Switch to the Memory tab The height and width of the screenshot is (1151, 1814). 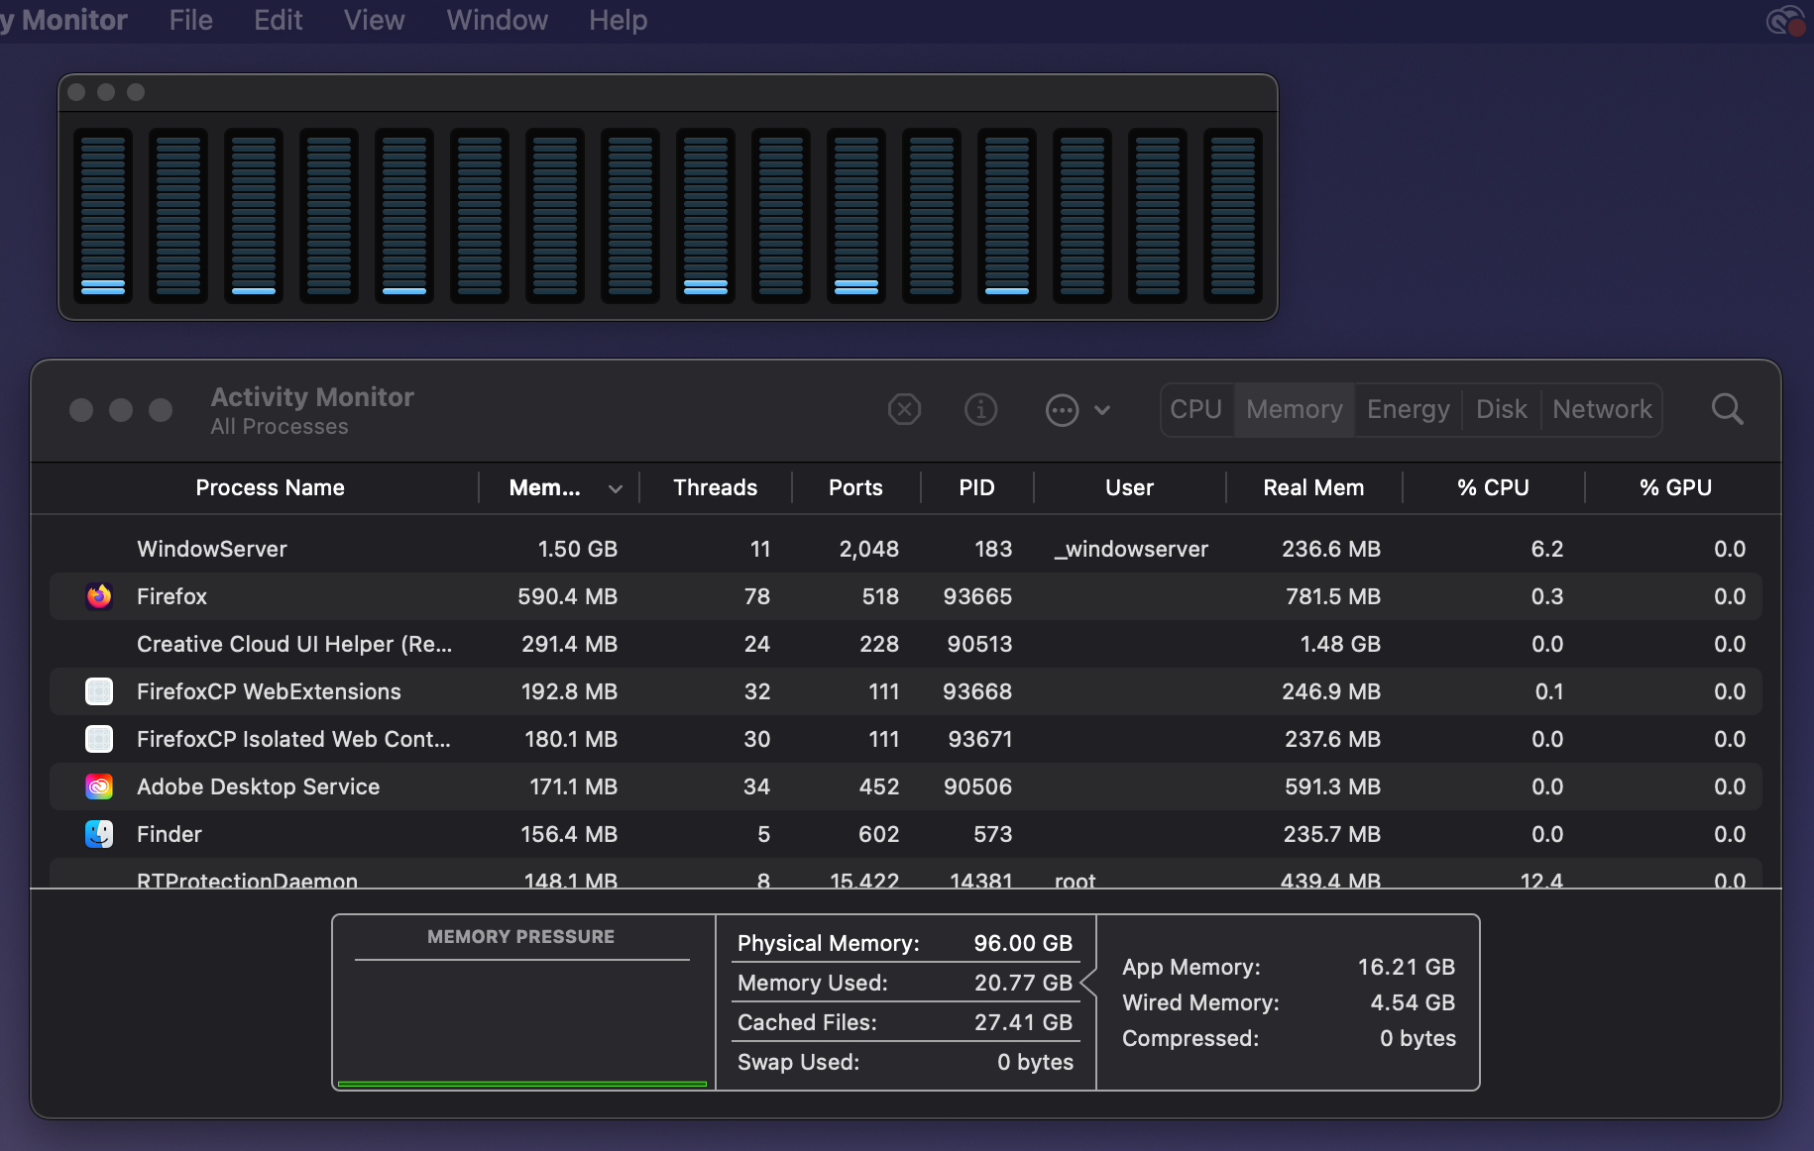point(1295,409)
